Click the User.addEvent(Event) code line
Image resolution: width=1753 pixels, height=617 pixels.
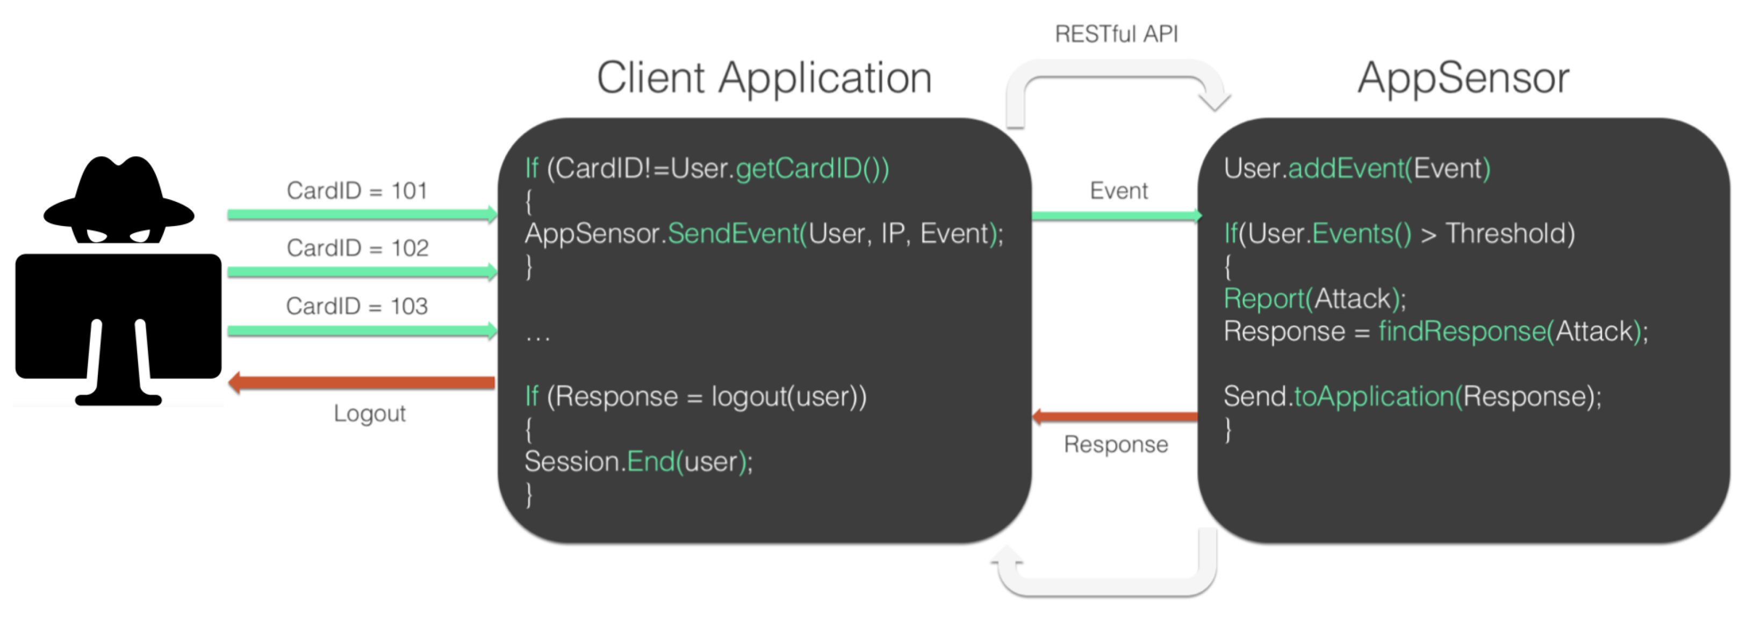[x=1356, y=168]
